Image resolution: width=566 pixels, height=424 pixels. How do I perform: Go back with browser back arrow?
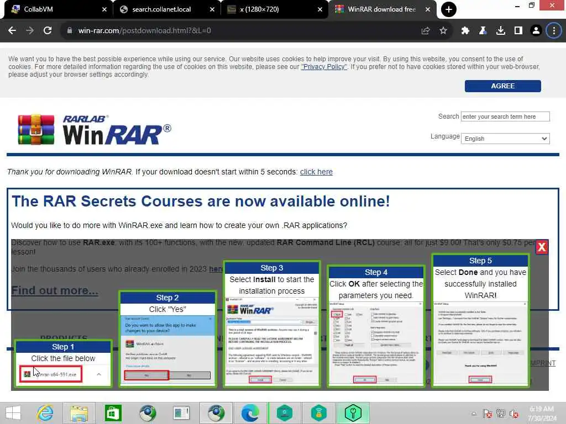(x=12, y=31)
